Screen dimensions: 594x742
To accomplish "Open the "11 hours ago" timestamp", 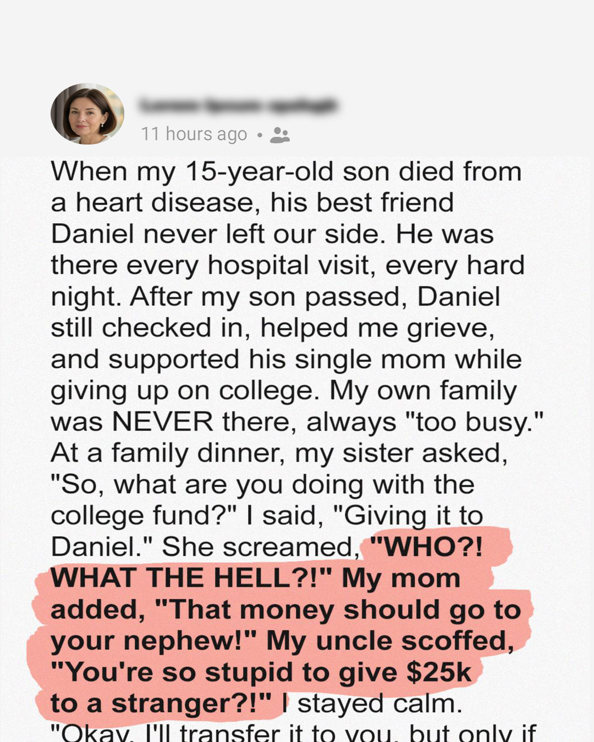I will [x=194, y=134].
